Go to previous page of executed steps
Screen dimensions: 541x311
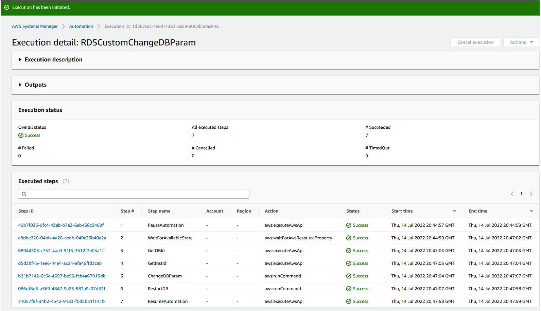tap(512, 194)
